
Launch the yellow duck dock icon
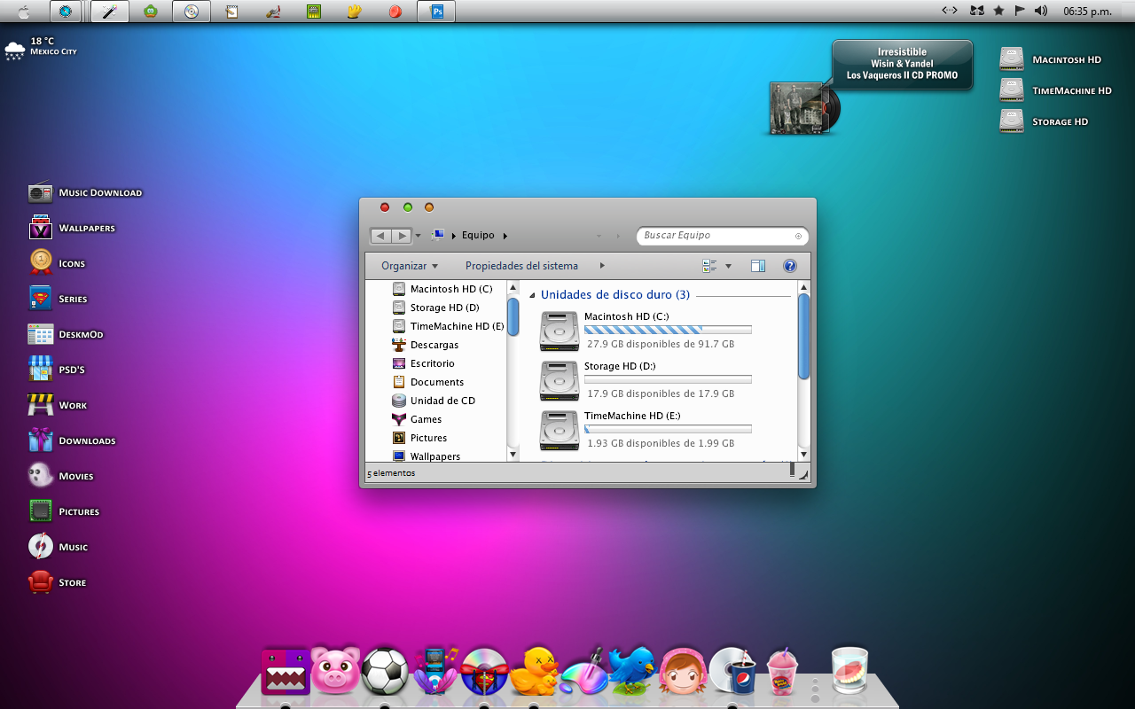tap(535, 671)
